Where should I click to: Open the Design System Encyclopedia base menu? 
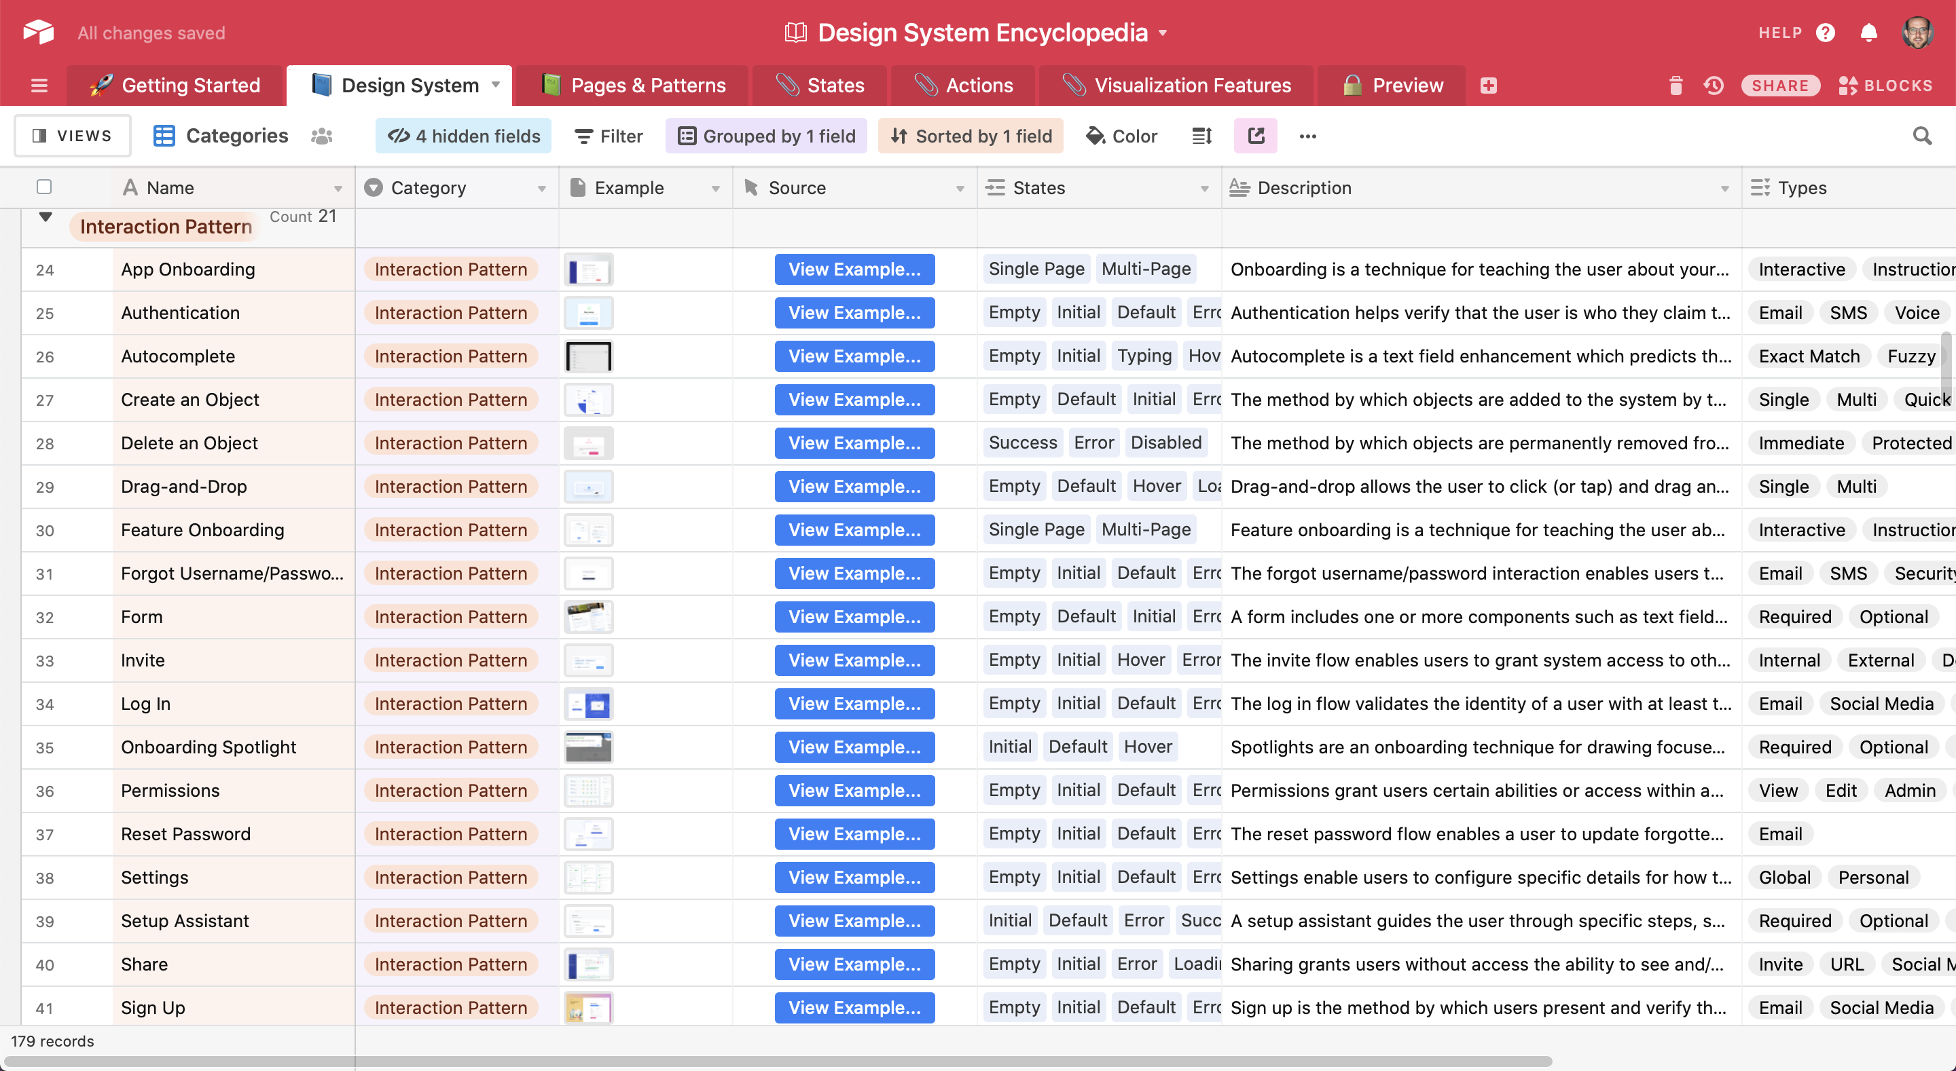tap(1163, 33)
